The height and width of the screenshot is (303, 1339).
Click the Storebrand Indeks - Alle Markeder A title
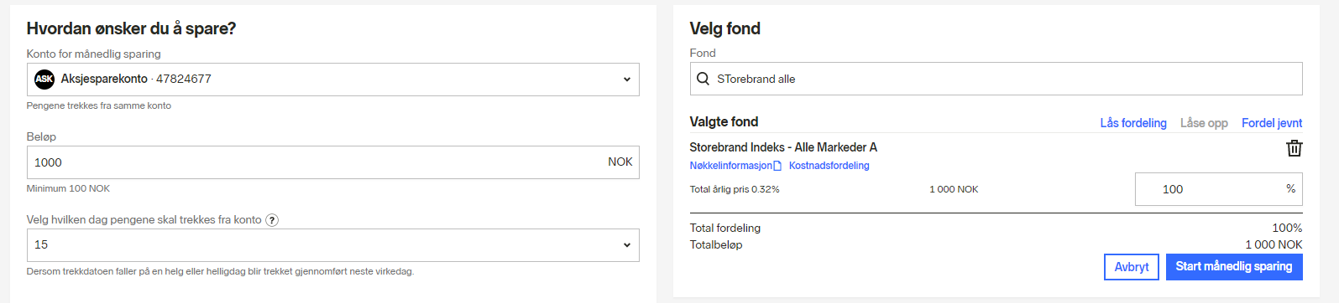[783, 147]
